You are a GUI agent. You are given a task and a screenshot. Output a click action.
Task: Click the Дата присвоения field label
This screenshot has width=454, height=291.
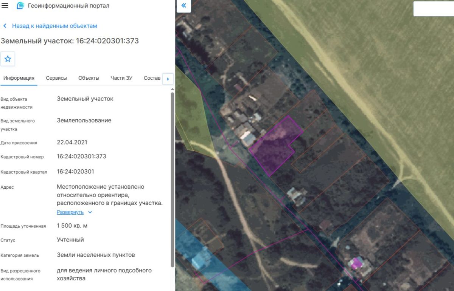(x=19, y=143)
